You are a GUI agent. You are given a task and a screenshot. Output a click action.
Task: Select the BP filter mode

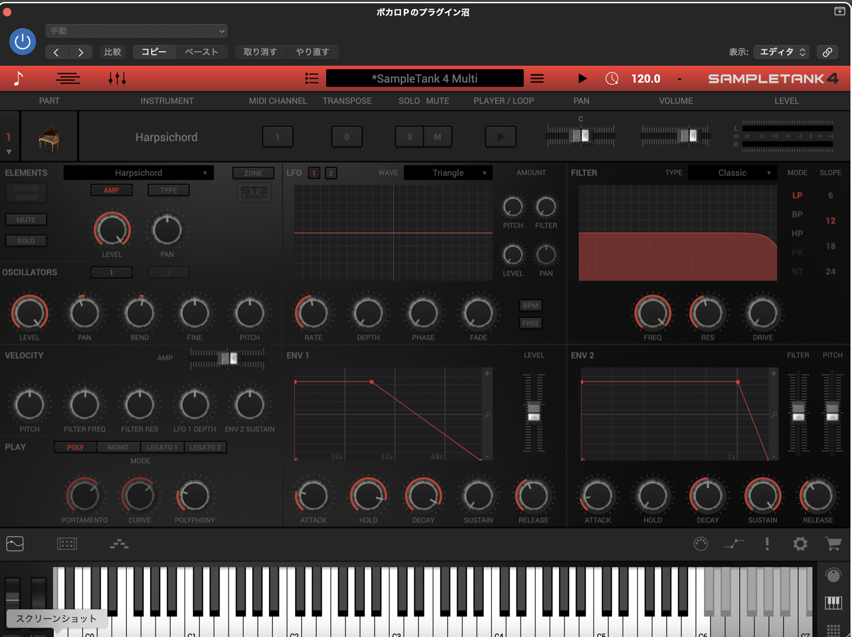pos(797,214)
